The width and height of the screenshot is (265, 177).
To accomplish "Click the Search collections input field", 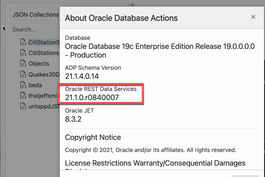I will pos(35,30).
